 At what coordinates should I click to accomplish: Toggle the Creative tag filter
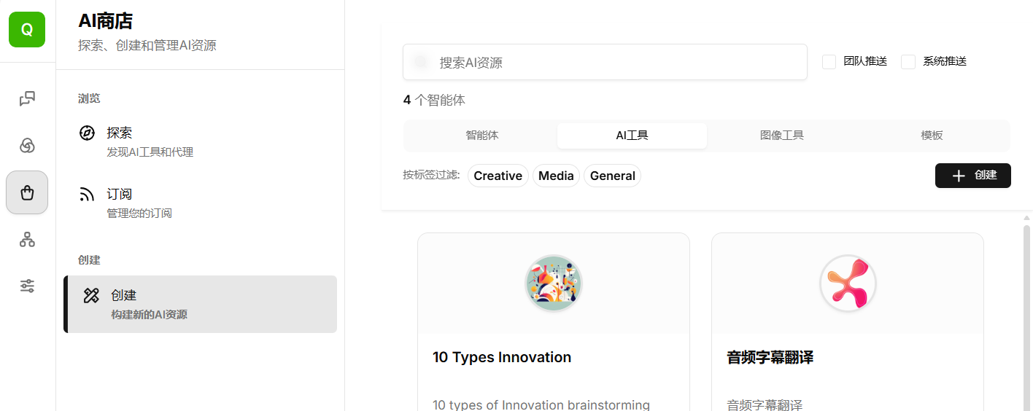click(498, 176)
